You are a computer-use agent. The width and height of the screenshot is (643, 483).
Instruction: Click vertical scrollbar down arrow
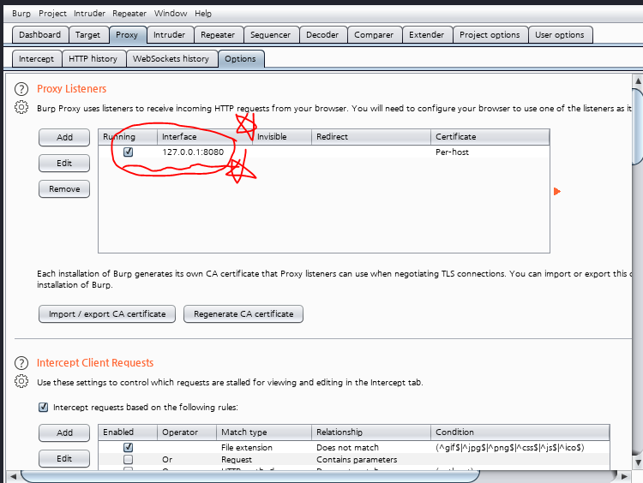pos(638,462)
